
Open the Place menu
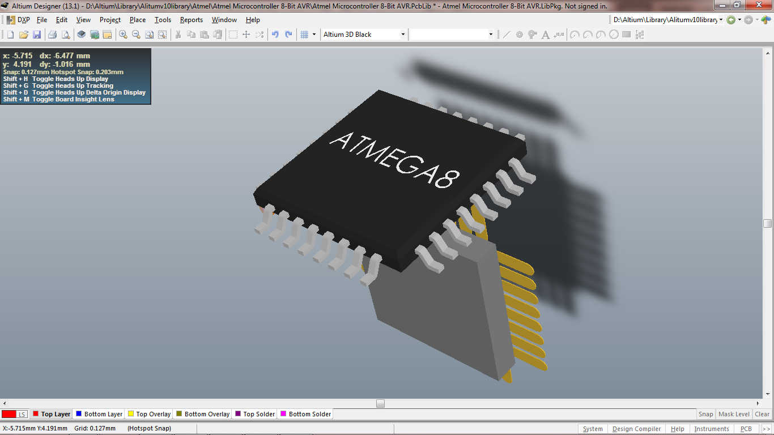point(138,20)
